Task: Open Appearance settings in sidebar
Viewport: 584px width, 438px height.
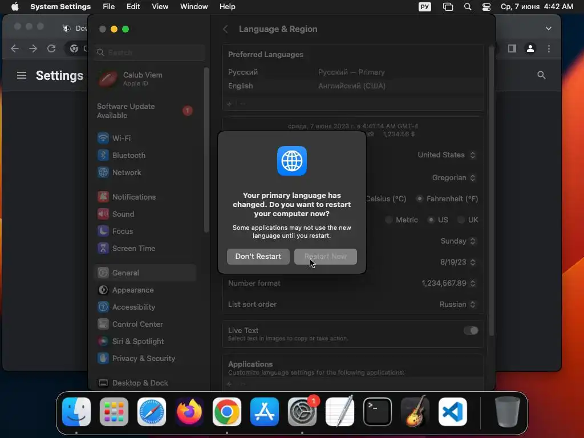Action: 145,290
